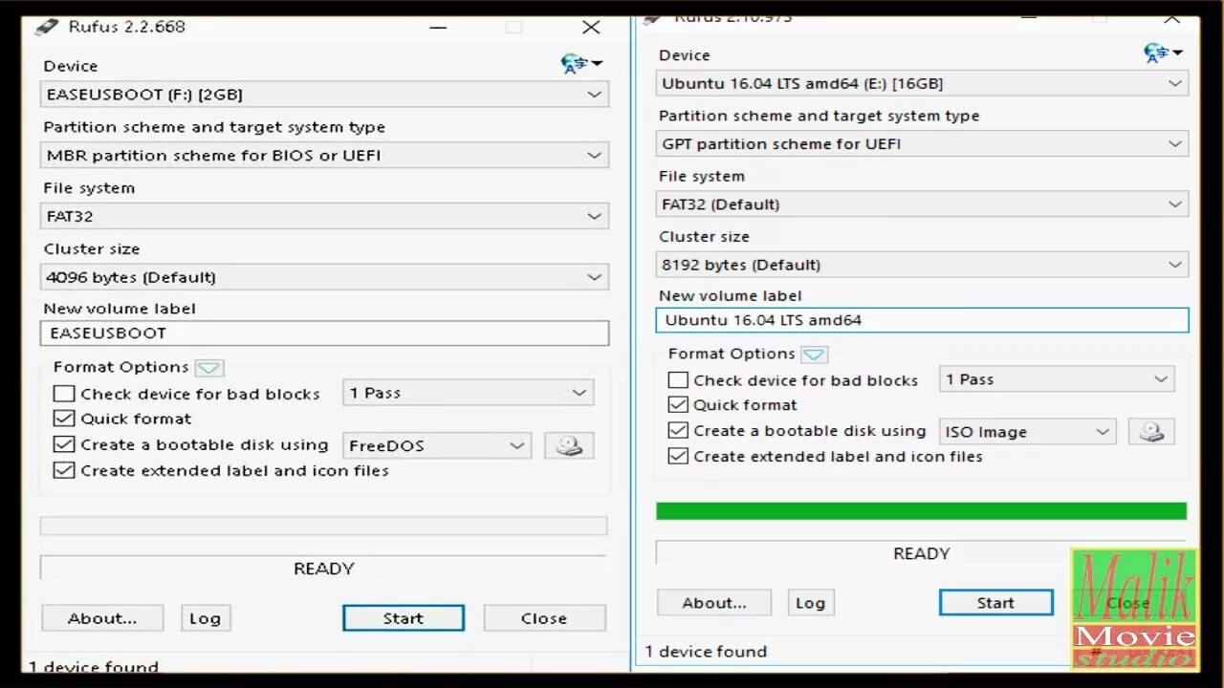The width and height of the screenshot is (1224, 688).
Task: Open the FAT32 file system dropdown in left window
Action: (324, 216)
